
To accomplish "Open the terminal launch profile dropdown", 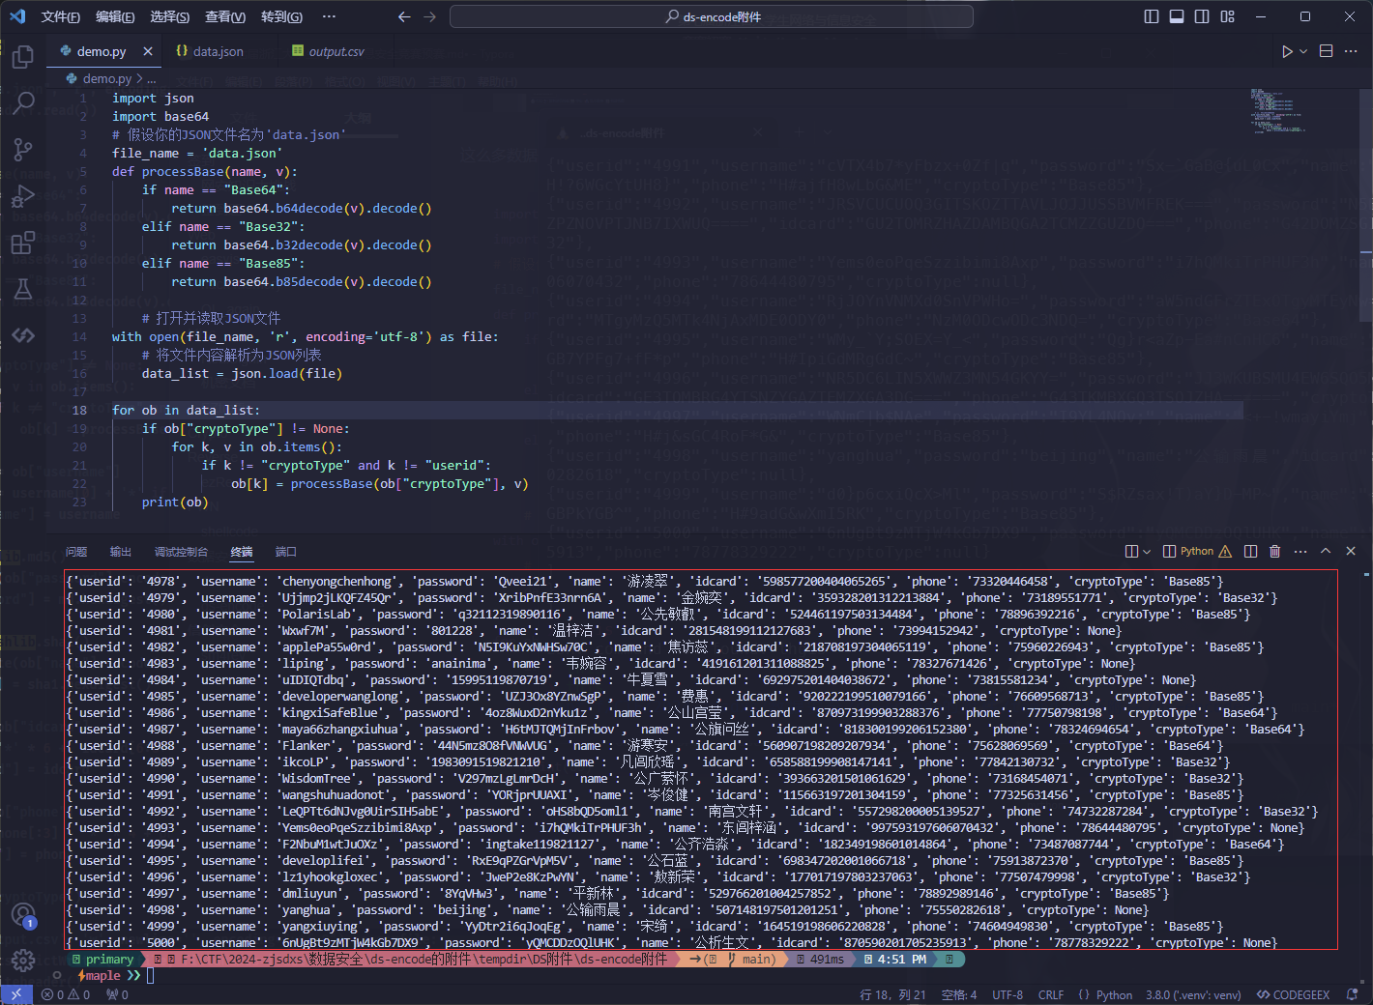I will pos(1147,552).
